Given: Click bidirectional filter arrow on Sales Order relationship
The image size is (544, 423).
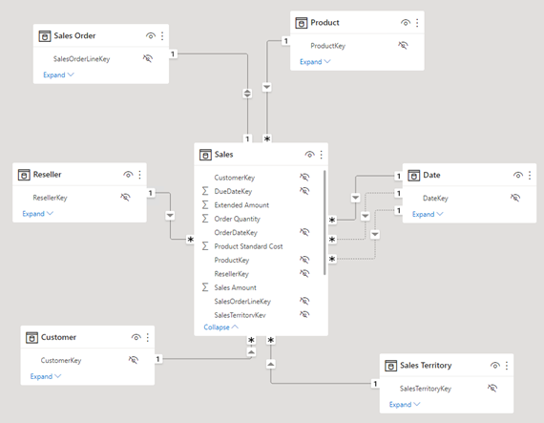Looking at the screenshot, I should pos(247,94).
